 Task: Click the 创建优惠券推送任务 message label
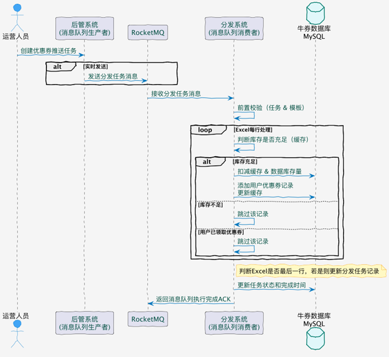point(48,51)
